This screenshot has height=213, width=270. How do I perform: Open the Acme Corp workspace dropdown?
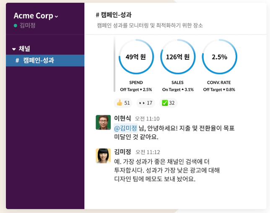click(36, 16)
